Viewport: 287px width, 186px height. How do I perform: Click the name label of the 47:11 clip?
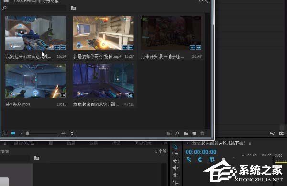click(96, 104)
